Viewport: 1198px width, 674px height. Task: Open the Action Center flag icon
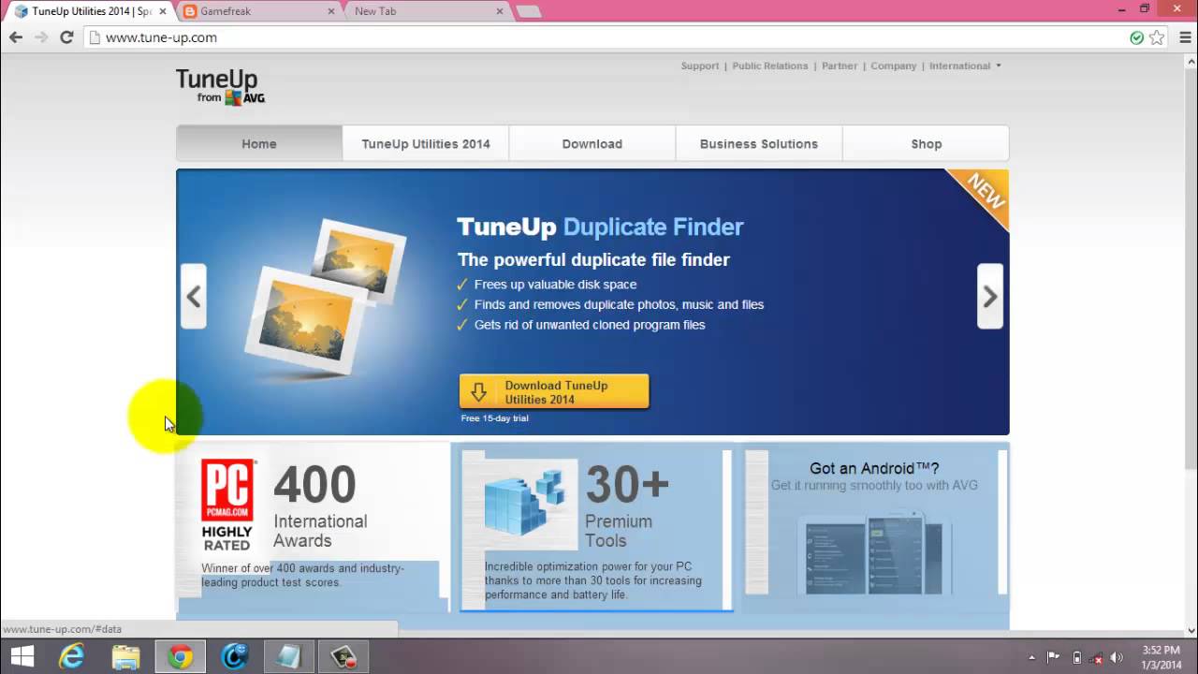[1053, 657]
